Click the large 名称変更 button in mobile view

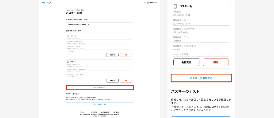point(186,62)
